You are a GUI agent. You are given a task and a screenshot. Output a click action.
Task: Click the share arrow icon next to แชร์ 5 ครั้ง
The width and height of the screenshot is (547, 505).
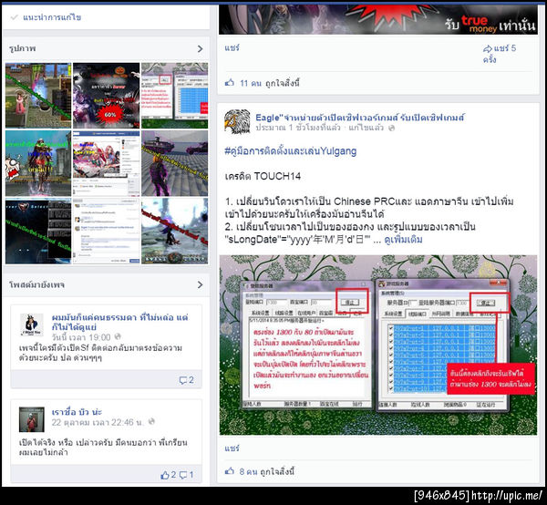click(488, 49)
